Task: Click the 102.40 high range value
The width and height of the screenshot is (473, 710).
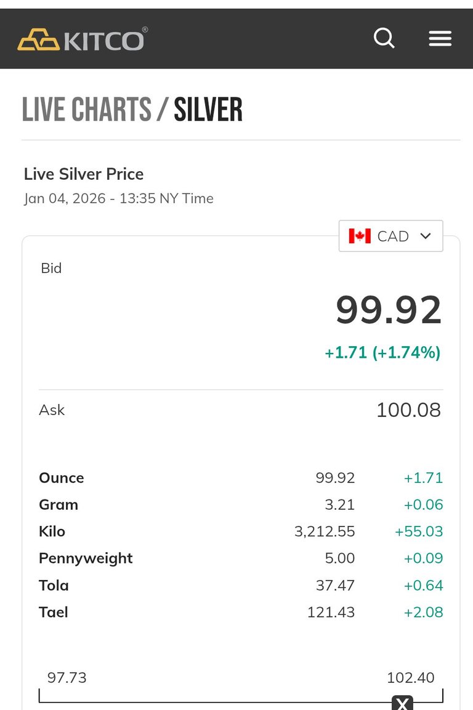Action: 410,678
